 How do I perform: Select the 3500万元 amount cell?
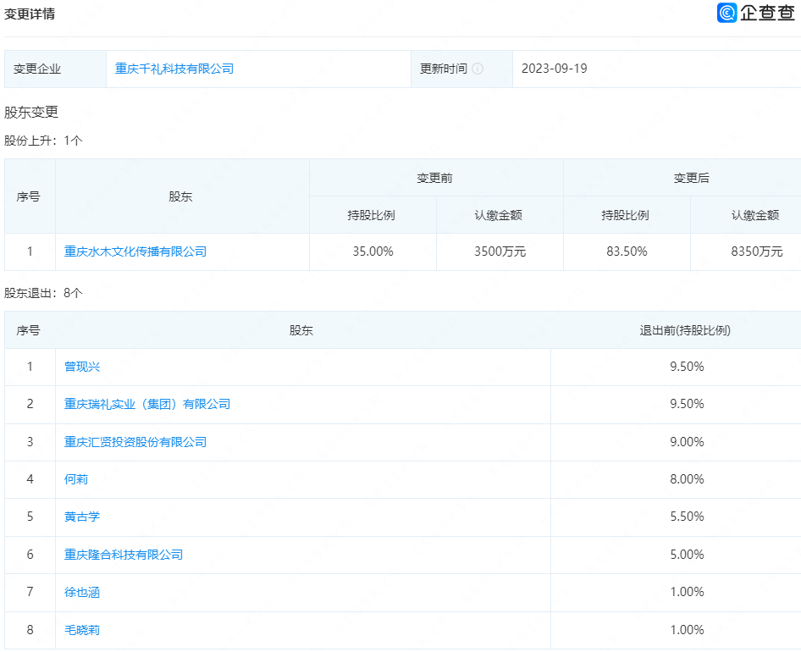tap(500, 251)
